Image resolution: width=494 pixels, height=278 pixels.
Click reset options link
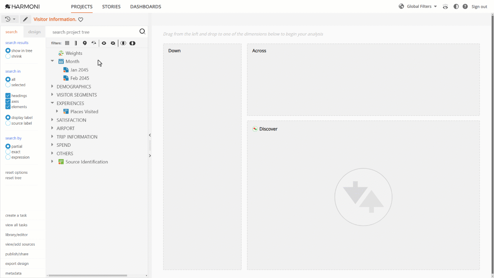(17, 173)
